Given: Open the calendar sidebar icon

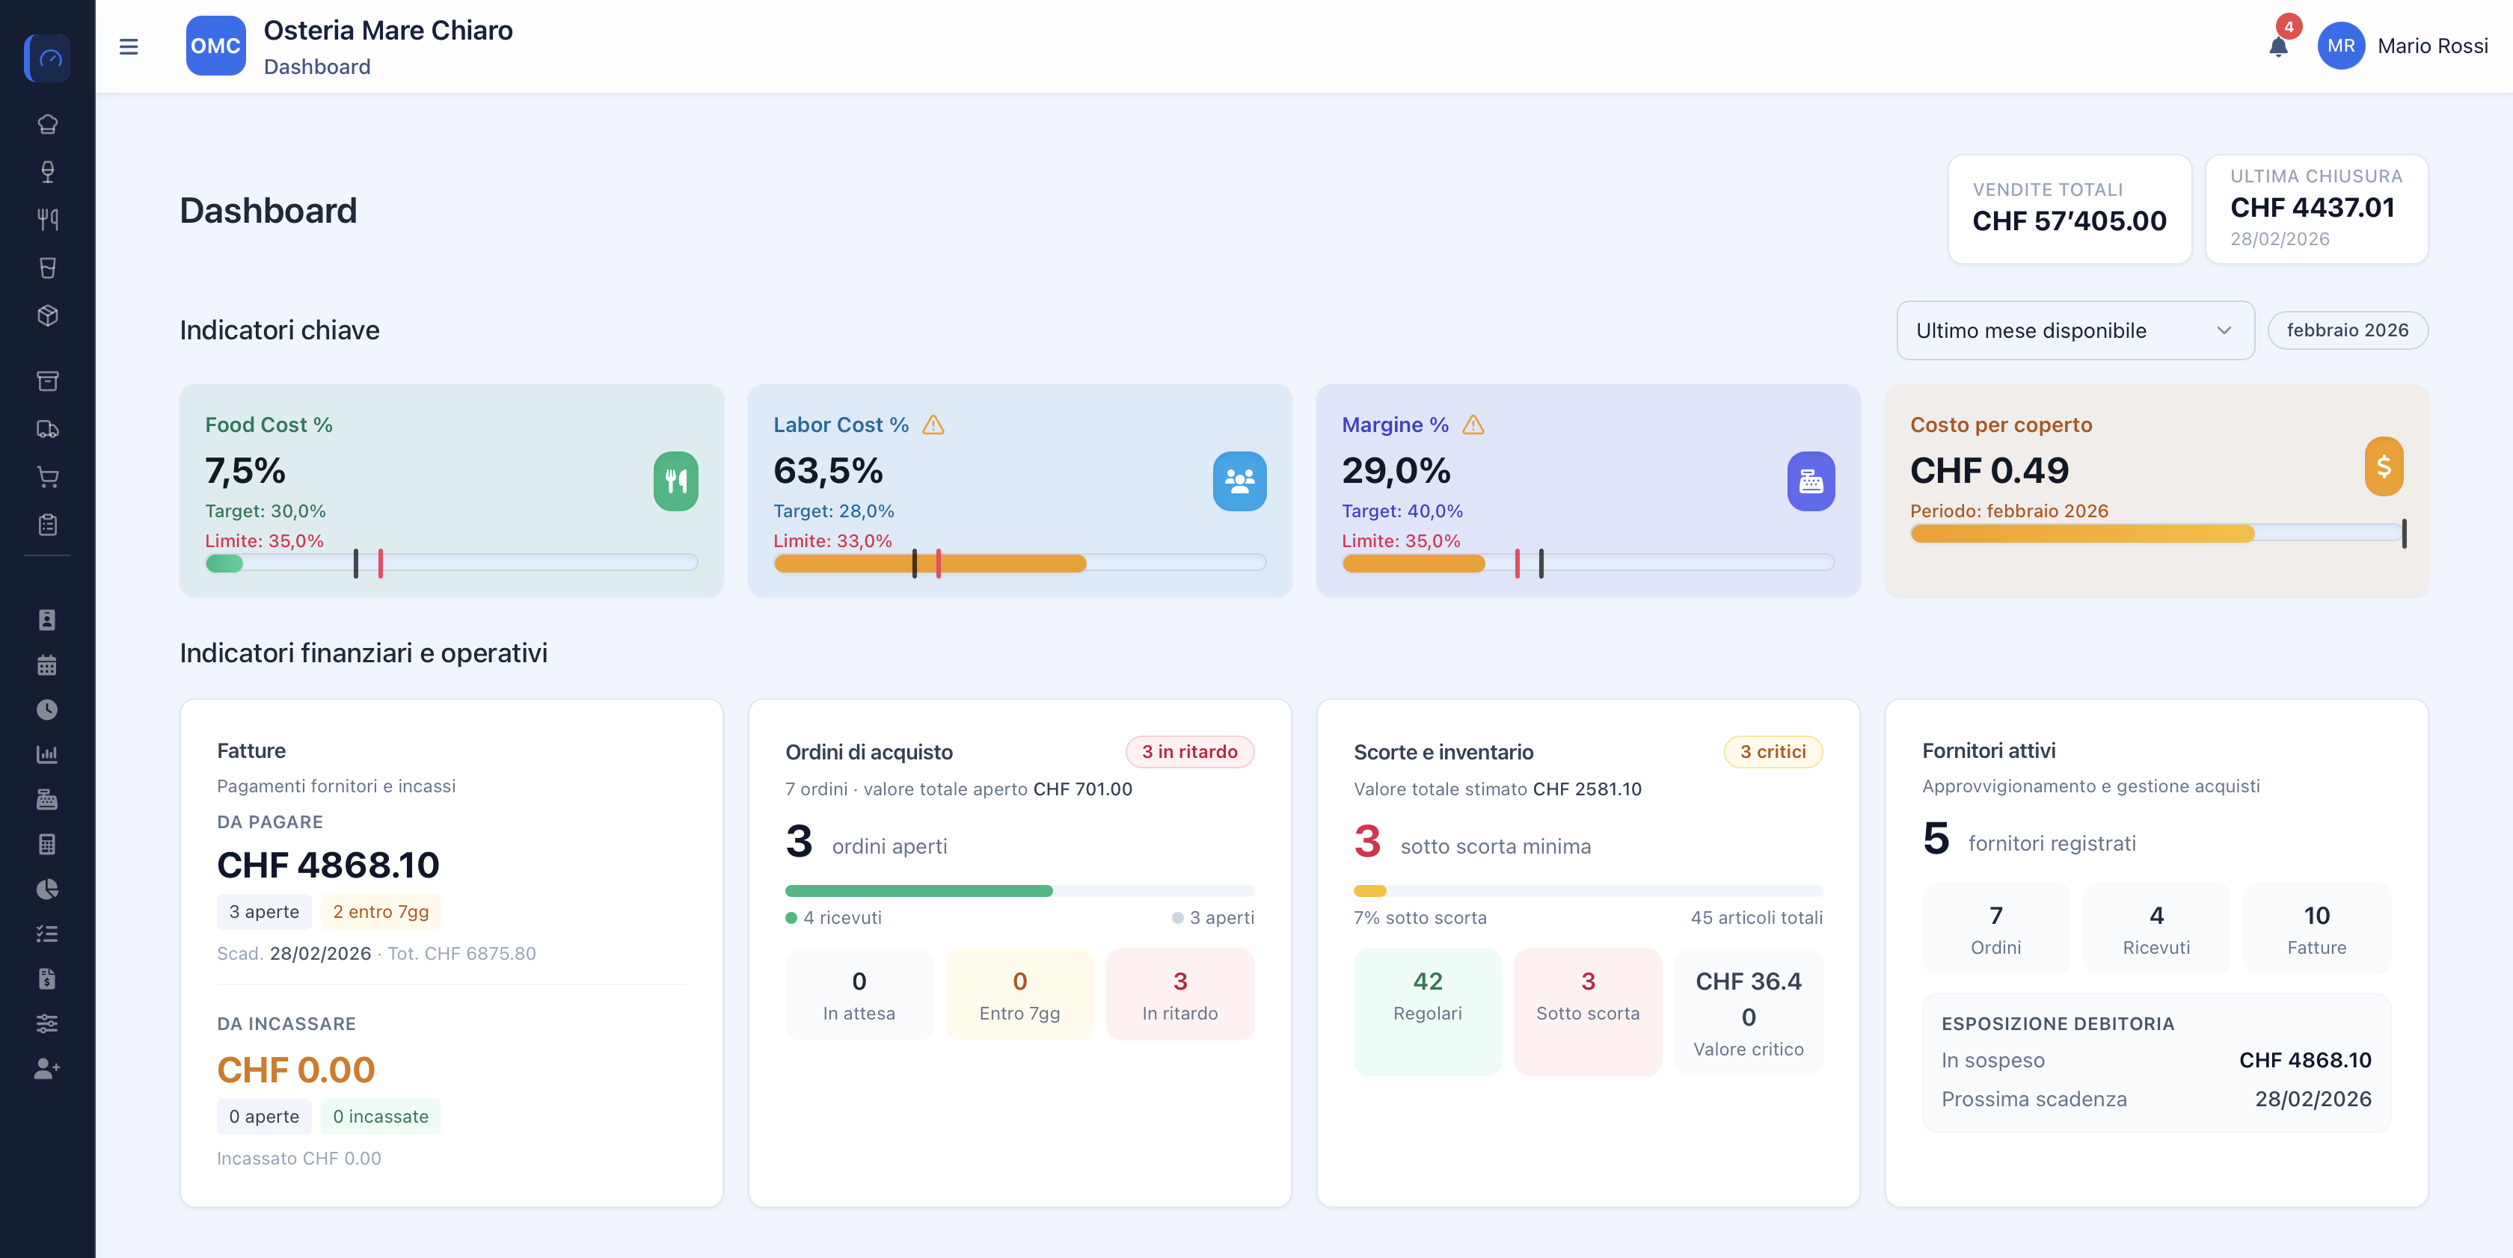Looking at the screenshot, I should pos(47,665).
